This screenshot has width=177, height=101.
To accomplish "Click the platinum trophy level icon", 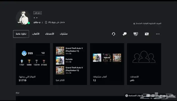I will coord(24,53).
